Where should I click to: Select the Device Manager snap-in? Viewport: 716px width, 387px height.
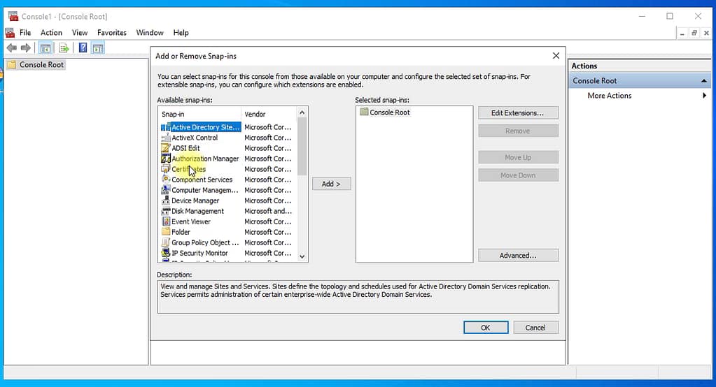click(195, 200)
